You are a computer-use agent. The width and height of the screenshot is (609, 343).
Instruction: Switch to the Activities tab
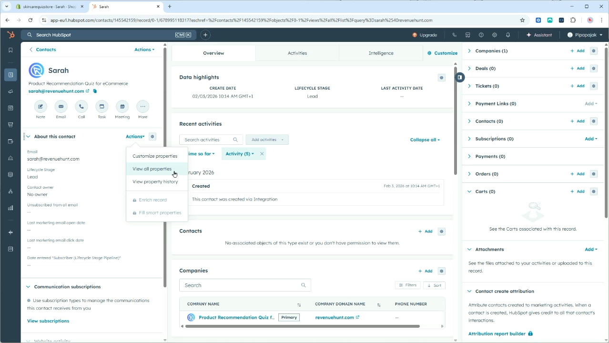297,53
